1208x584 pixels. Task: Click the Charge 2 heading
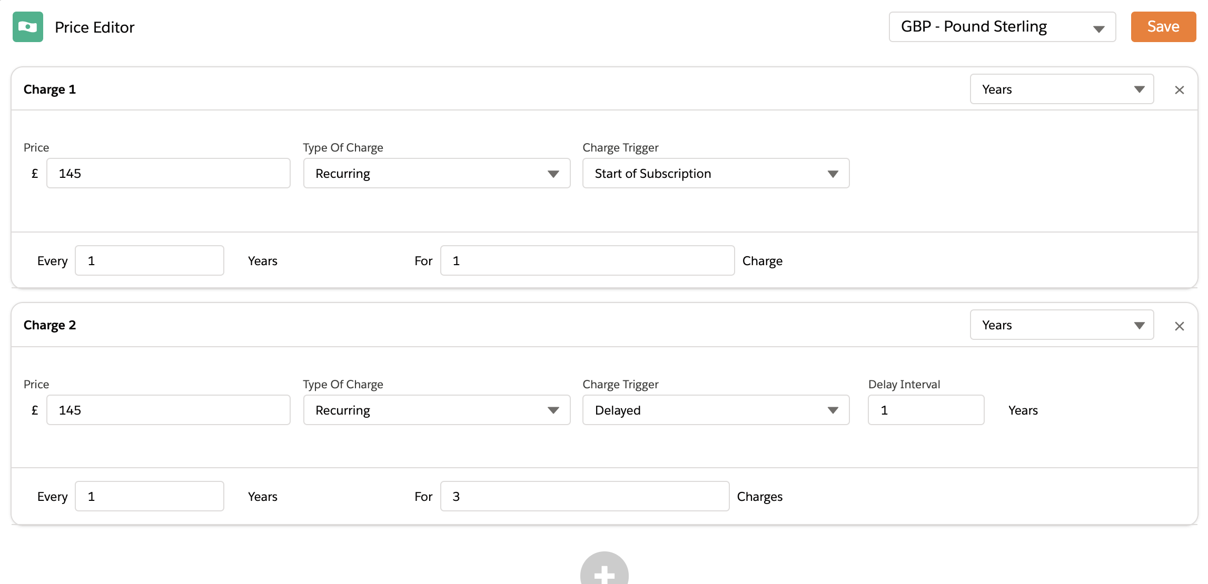[x=49, y=325]
